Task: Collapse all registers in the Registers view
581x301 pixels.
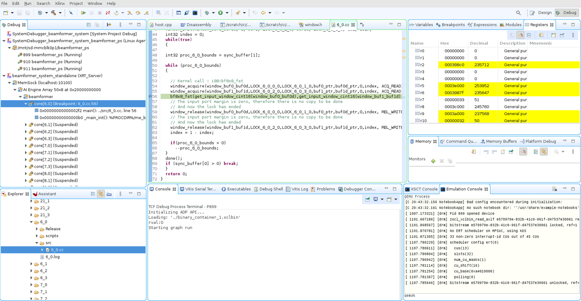Action: coord(529,35)
